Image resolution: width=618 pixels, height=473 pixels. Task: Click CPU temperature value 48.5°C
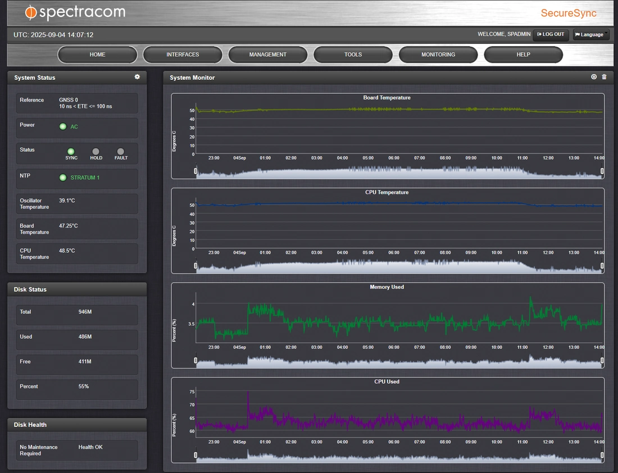click(67, 251)
